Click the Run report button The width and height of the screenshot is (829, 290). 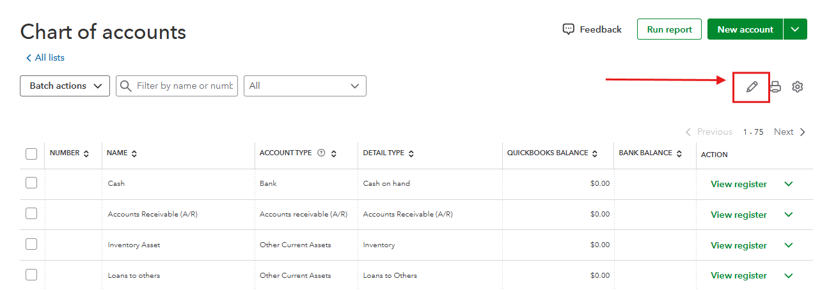669,29
